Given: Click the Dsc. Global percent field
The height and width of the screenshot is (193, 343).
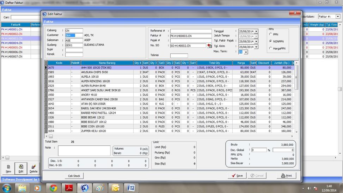Looking at the screenshot, I should pos(259,150).
